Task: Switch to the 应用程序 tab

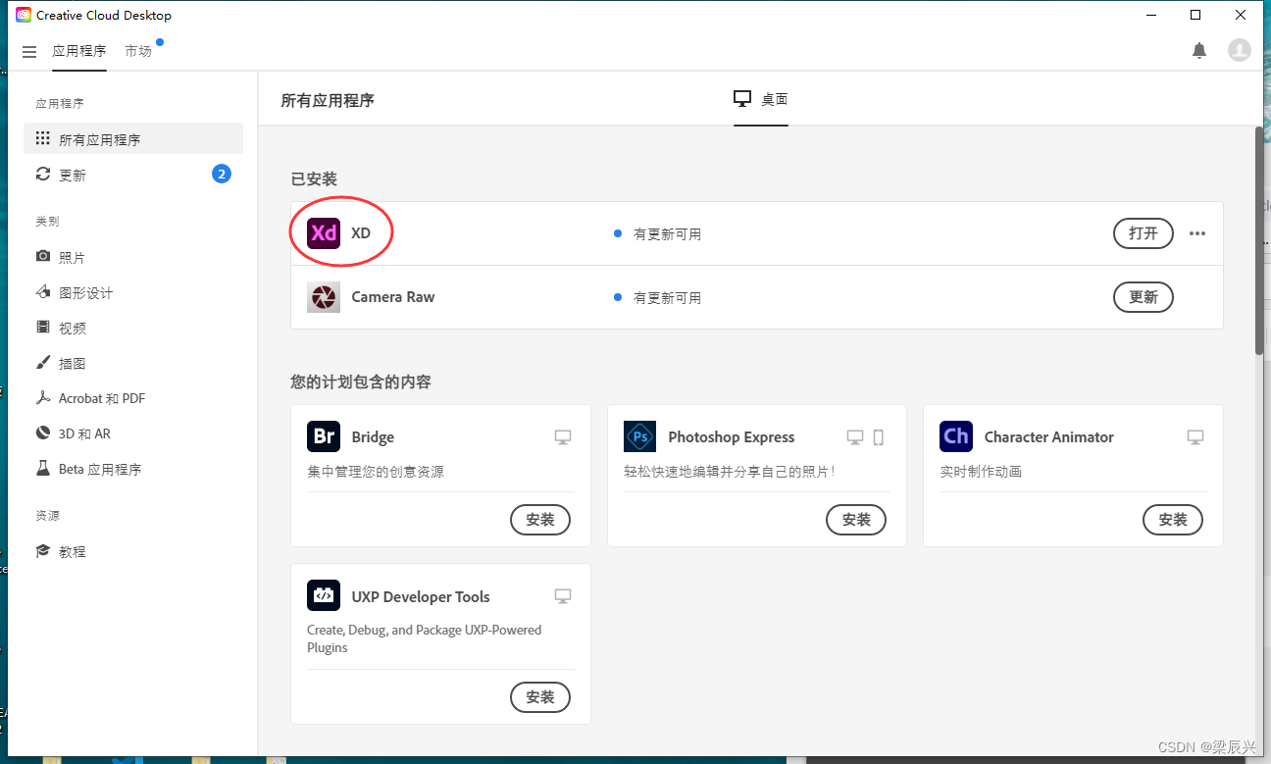Action: point(79,51)
